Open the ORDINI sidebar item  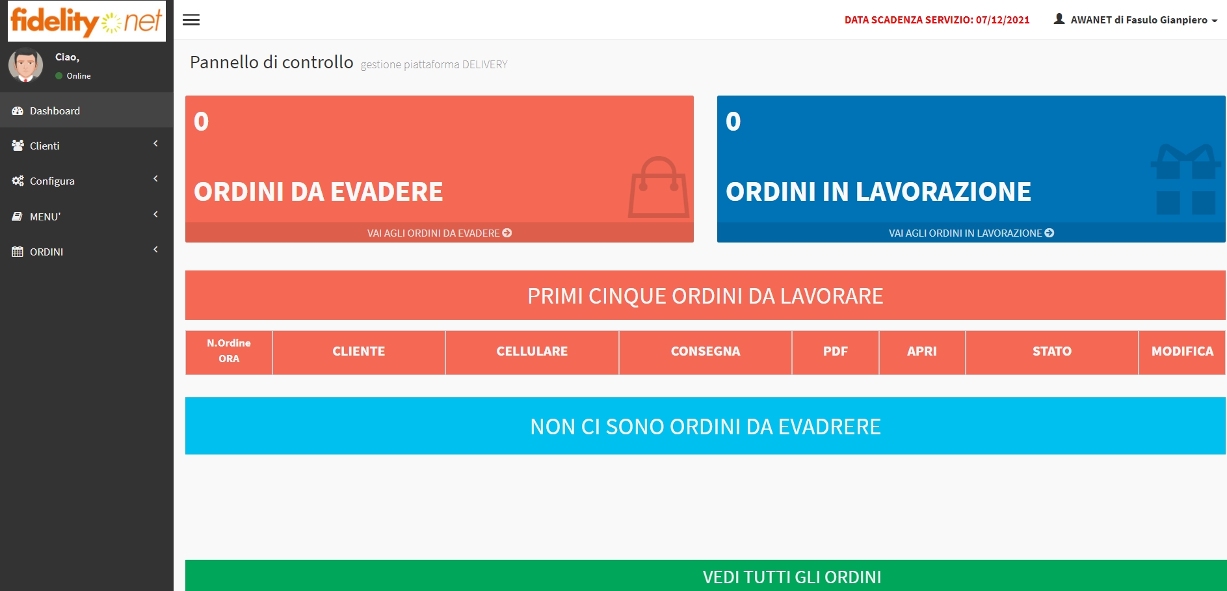pos(86,252)
